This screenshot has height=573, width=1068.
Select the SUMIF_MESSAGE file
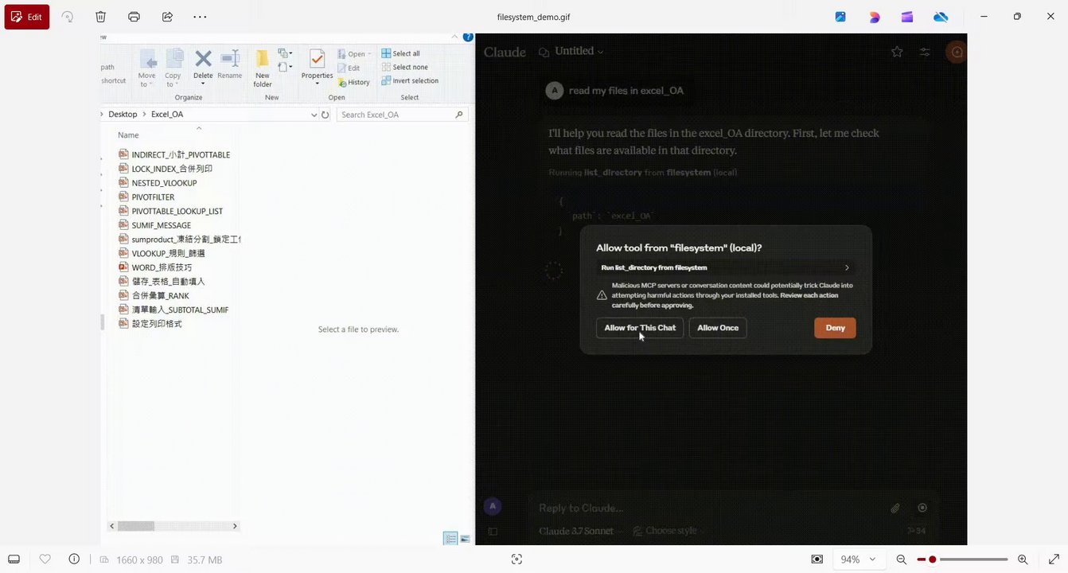pyautogui.click(x=154, y=225)
